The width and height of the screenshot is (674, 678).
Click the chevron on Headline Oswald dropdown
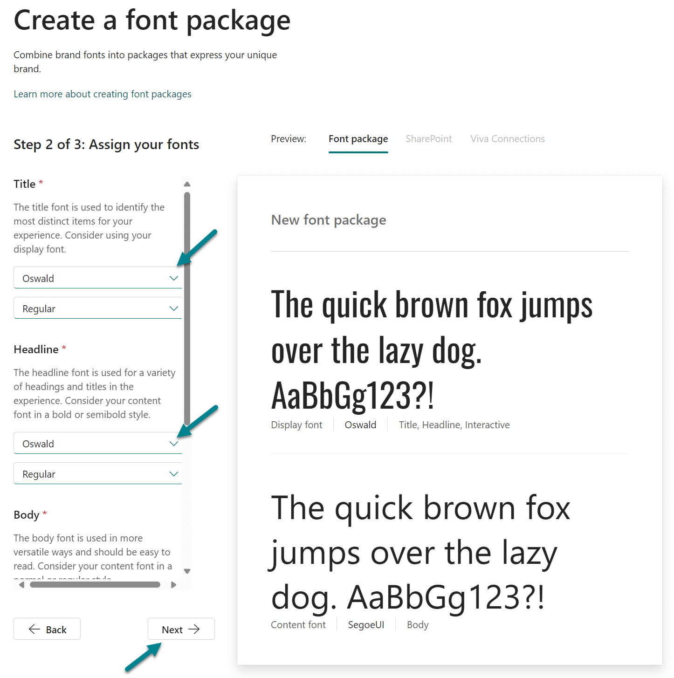(174, 444)
